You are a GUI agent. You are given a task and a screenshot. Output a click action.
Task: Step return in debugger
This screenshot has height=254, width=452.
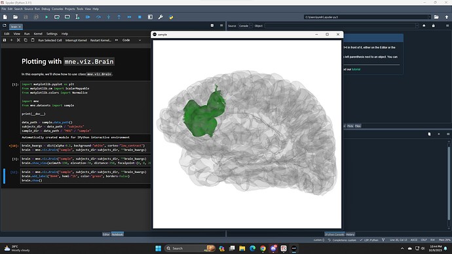click(119, 17)
